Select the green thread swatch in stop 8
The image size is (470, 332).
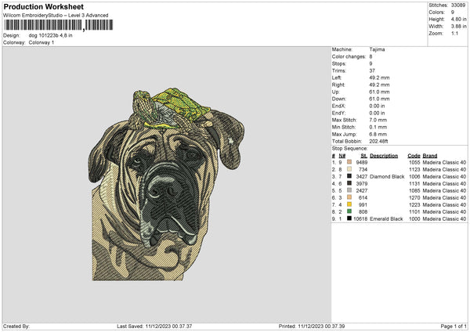tap(349, 211)
